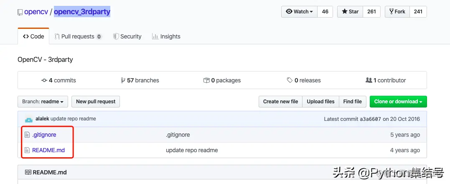This screenshot has width=450, height=184.
Task: Click the .gitignore file icon
Action: [27, 135]
